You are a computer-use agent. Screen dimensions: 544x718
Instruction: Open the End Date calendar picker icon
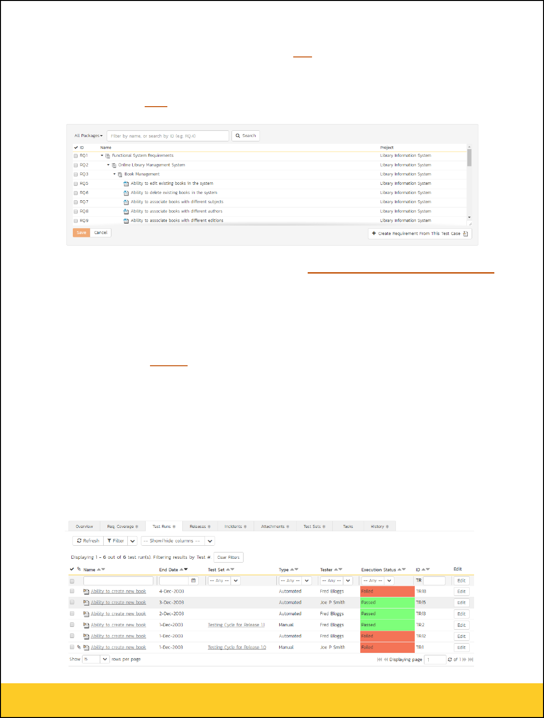pyautogui.click(x=193, y=580)
